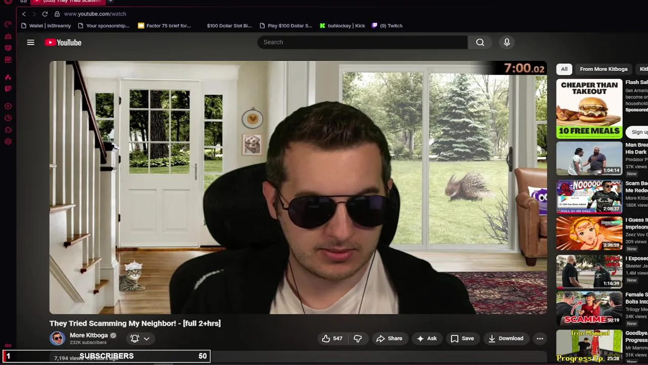The width and height of the screenshot is (648, 365).
Task: Open Wallet | inStreamly bookmark
Action: [47, 26]
